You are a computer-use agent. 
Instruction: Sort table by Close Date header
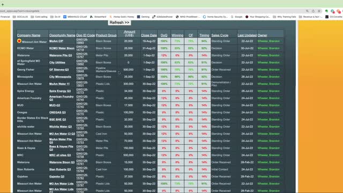[x=149, y=35]
